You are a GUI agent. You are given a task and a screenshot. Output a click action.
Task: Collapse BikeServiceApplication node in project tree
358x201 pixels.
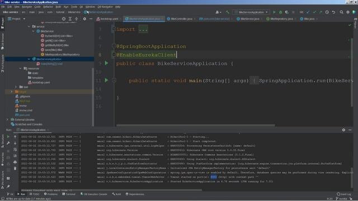tap(29, 59)
